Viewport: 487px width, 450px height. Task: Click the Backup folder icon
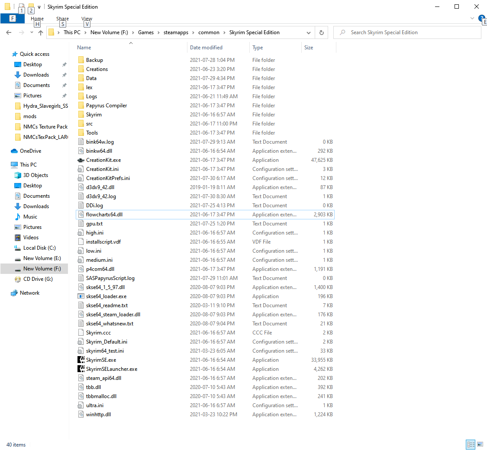click(x=81, y=60)
